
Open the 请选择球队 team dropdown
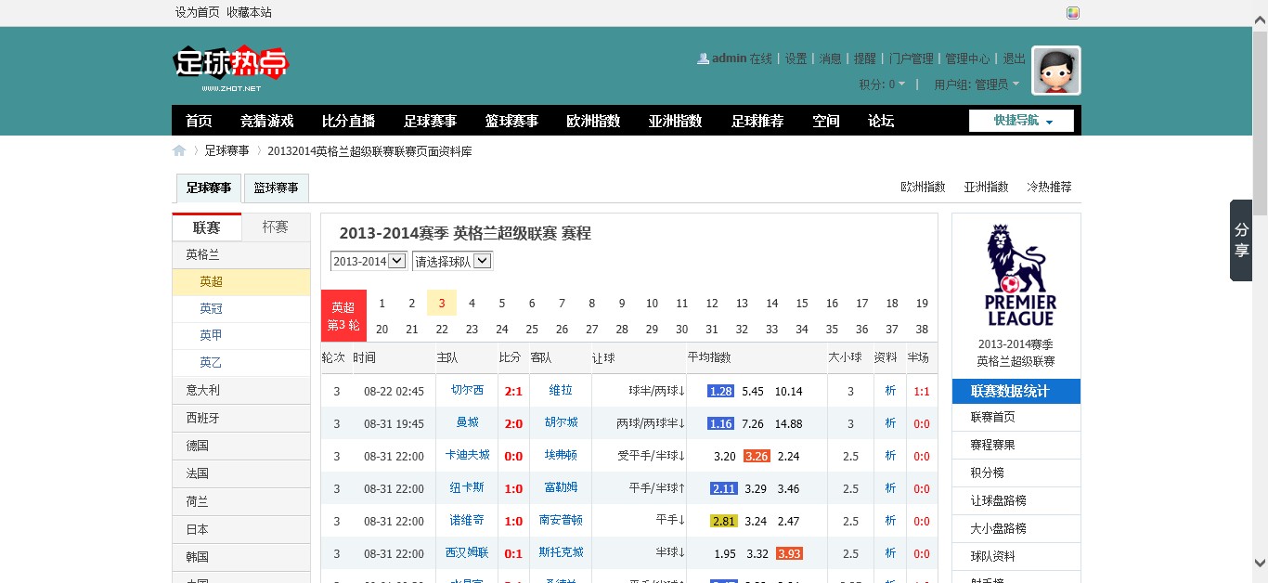pos(452,261)
